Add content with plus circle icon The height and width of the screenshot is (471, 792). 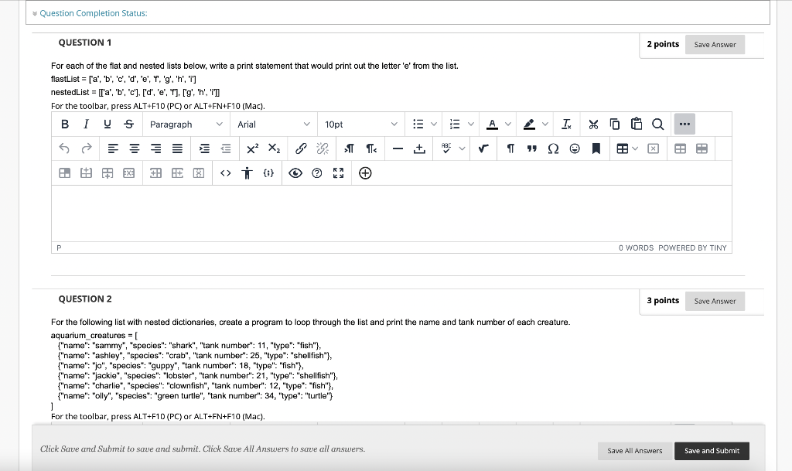tap(365, 173)
